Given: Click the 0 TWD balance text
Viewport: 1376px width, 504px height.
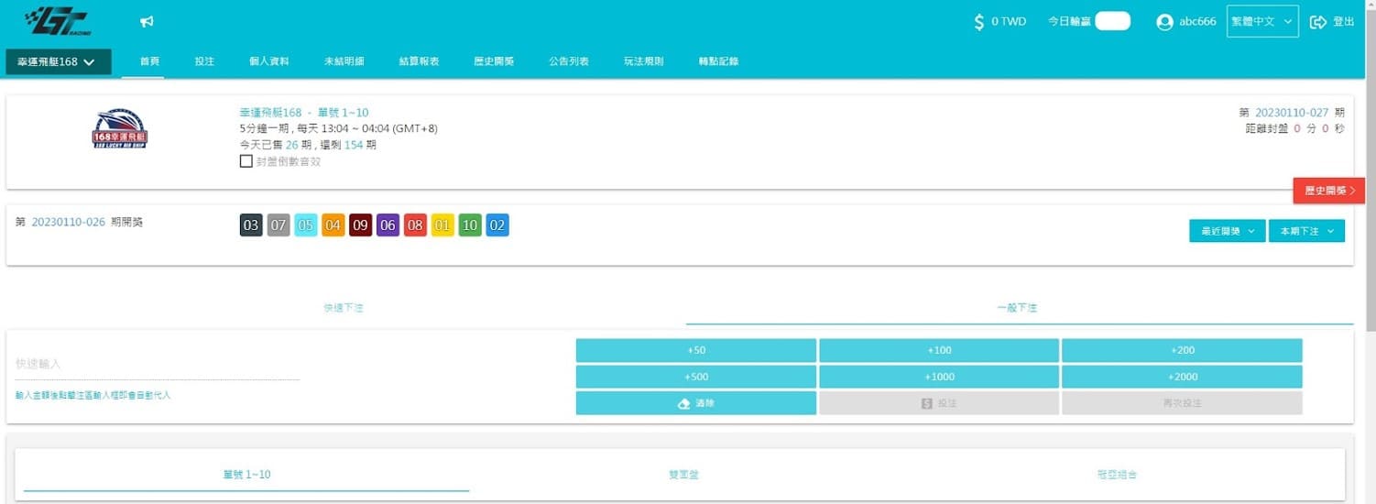Looking at the screenshot, I should pyautogui.click(x=1009, y=22).
